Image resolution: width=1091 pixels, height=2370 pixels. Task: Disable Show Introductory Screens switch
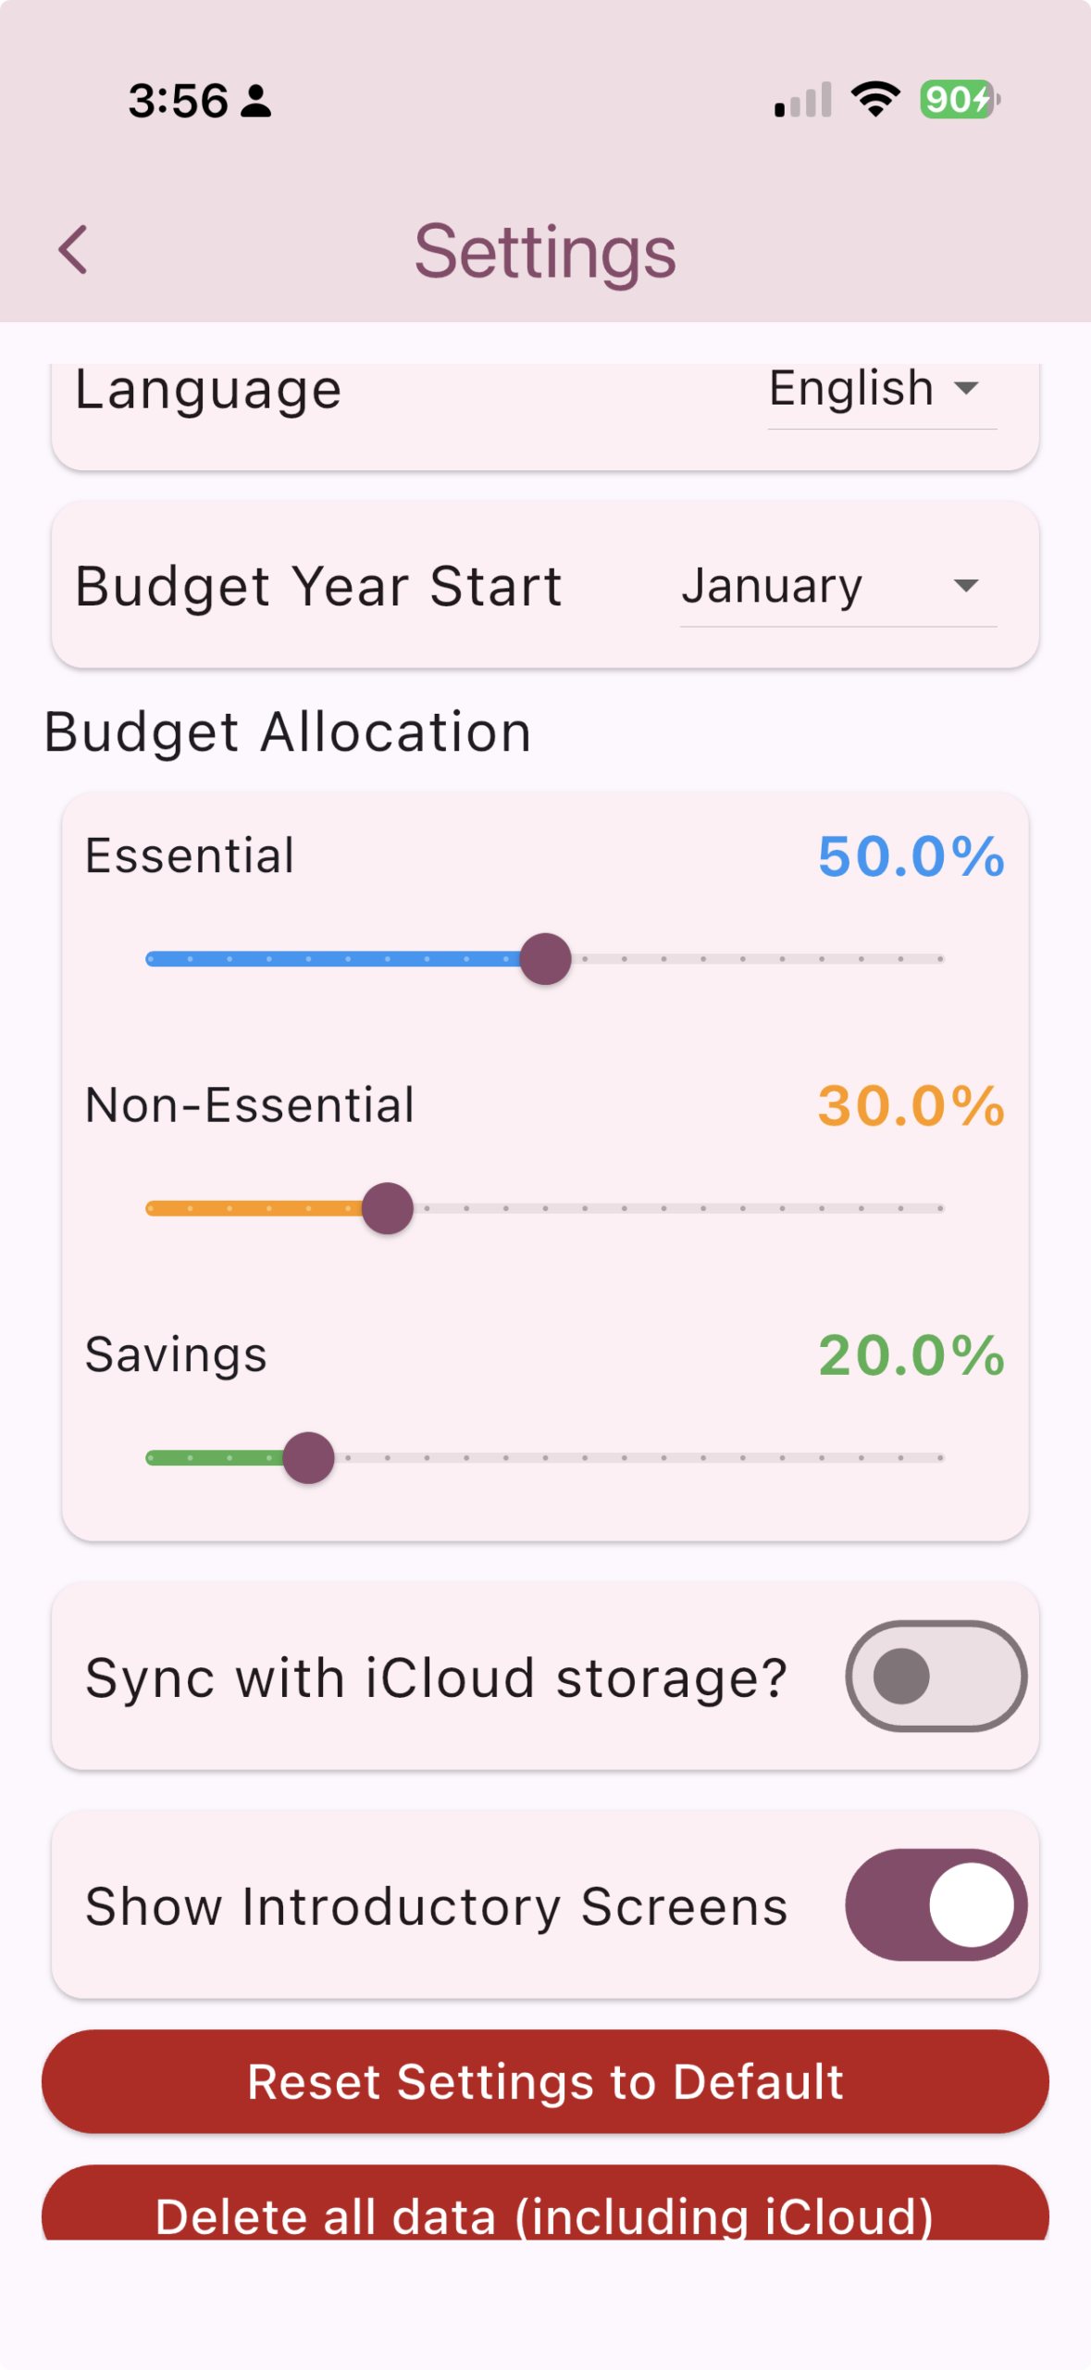936,1904
